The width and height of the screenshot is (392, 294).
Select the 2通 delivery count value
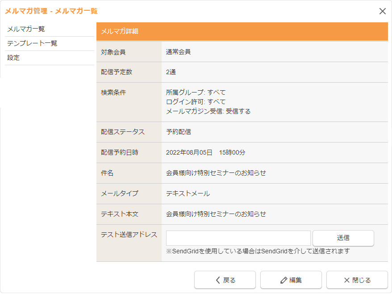tap(171, 72)
